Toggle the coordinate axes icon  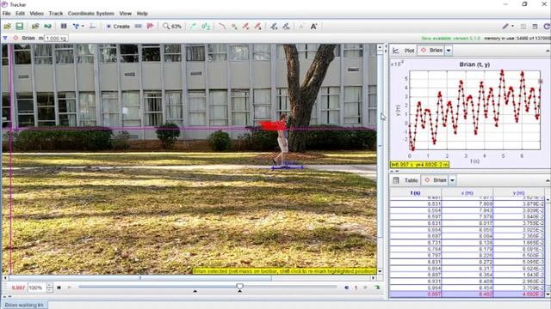pos(93,27)
